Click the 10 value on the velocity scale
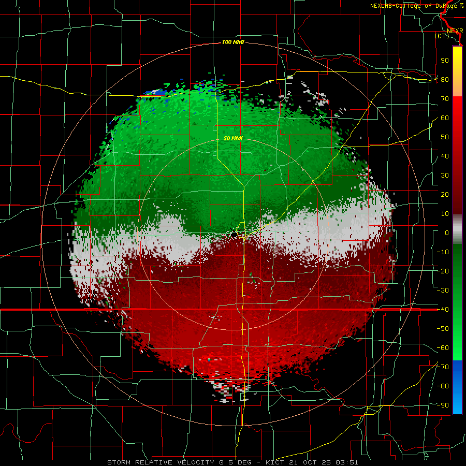 click(445, 214)
